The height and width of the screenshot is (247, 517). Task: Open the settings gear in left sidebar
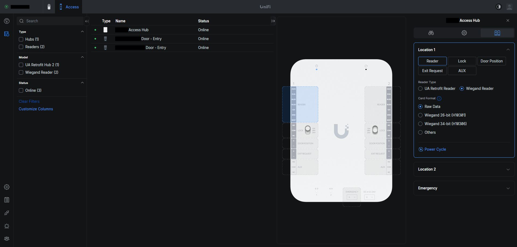tap(7, 187)
